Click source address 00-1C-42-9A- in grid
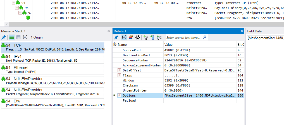This screenshot has width=284, height=125. pyautogui.click(x=135, y=3)
